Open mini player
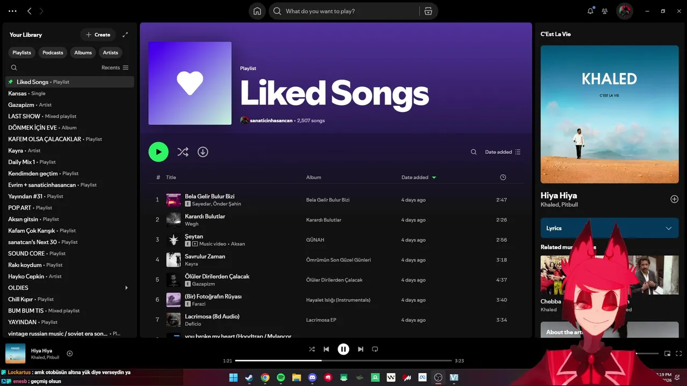The height and width of the screenshot is (386, 687). (x=667, y=353)
